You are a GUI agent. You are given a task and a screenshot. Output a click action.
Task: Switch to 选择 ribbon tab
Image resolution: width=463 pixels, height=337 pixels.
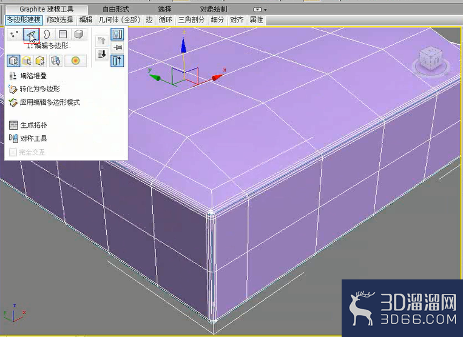pos(164,10)
